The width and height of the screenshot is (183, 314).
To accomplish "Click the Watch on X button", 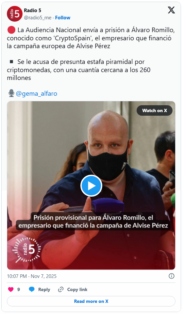I will point(155,110).
